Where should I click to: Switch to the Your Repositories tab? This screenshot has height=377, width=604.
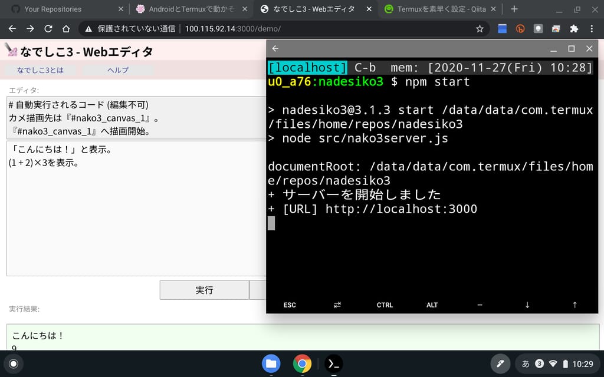59,9
